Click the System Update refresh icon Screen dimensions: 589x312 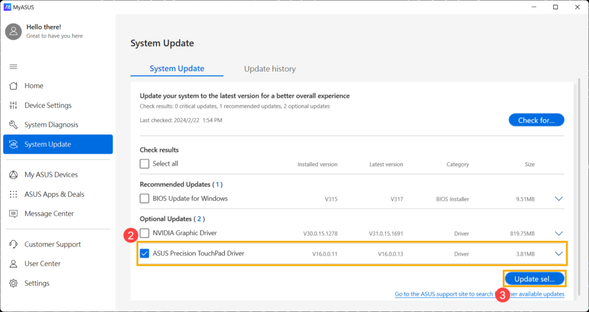point(14,144)
